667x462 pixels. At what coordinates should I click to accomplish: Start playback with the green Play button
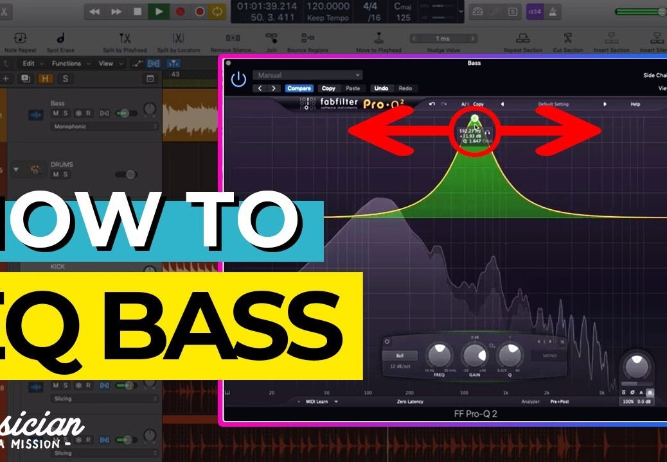pyautogui.click(x=159, y=12)
